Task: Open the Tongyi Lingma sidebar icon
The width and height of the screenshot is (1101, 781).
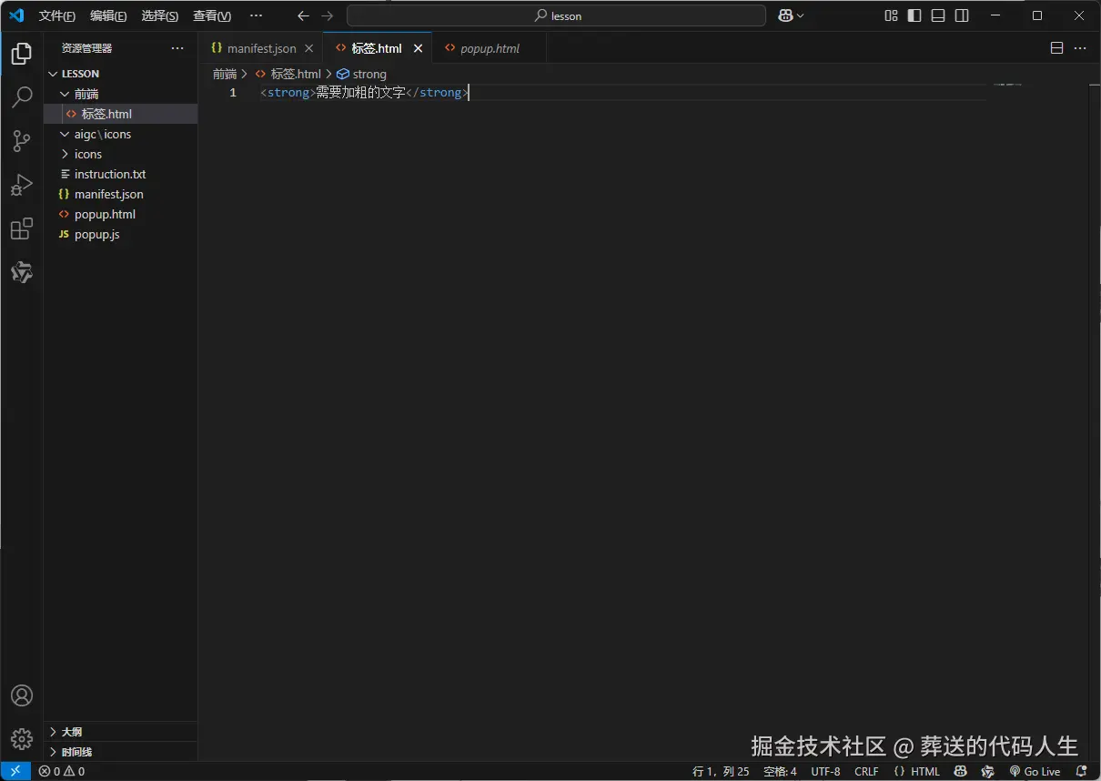Action: (x=22, y=272)
